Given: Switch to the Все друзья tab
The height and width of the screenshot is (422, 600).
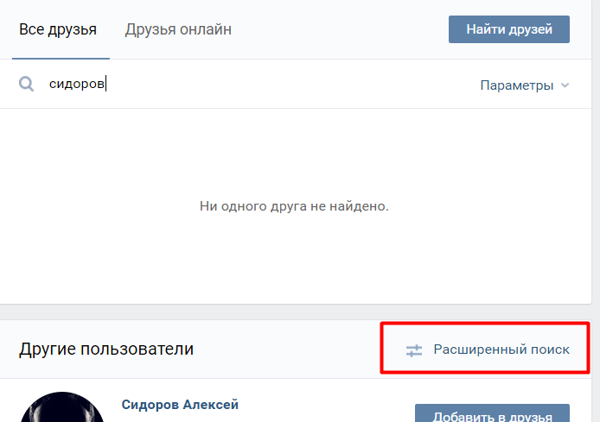Looking at the screenshot, I should point(58,29).
